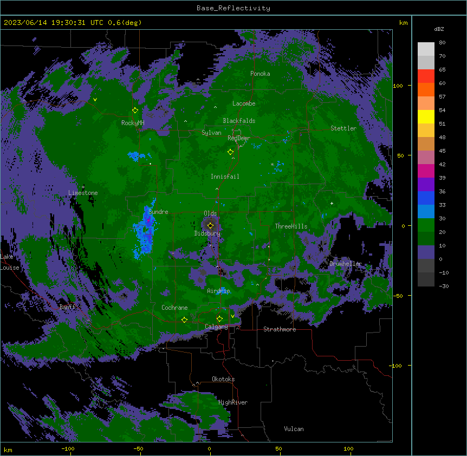The width and height of the screenshot is (467, 456).
Task: Pick the bright yellow swatch in dBZ legend
Action: click(x=426, y=116)
